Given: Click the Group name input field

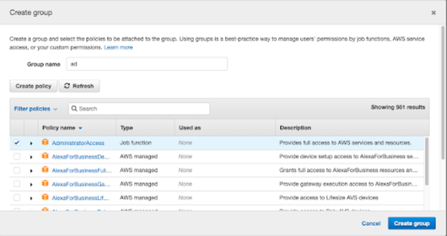Looking at the screenshot, I should pyautogui.click(x=147, y=64).
